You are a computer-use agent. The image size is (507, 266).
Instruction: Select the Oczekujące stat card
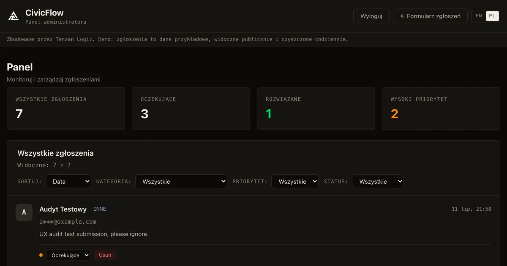(x=191, y=109)
